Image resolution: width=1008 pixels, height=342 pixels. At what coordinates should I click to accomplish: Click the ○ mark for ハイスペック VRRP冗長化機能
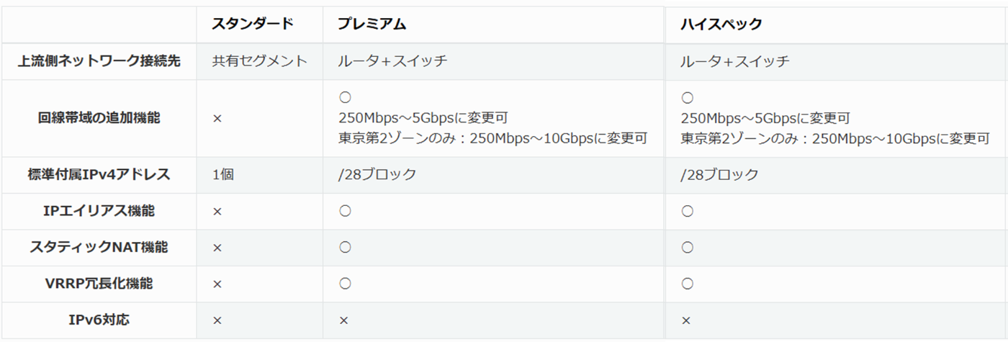point(687,284)
